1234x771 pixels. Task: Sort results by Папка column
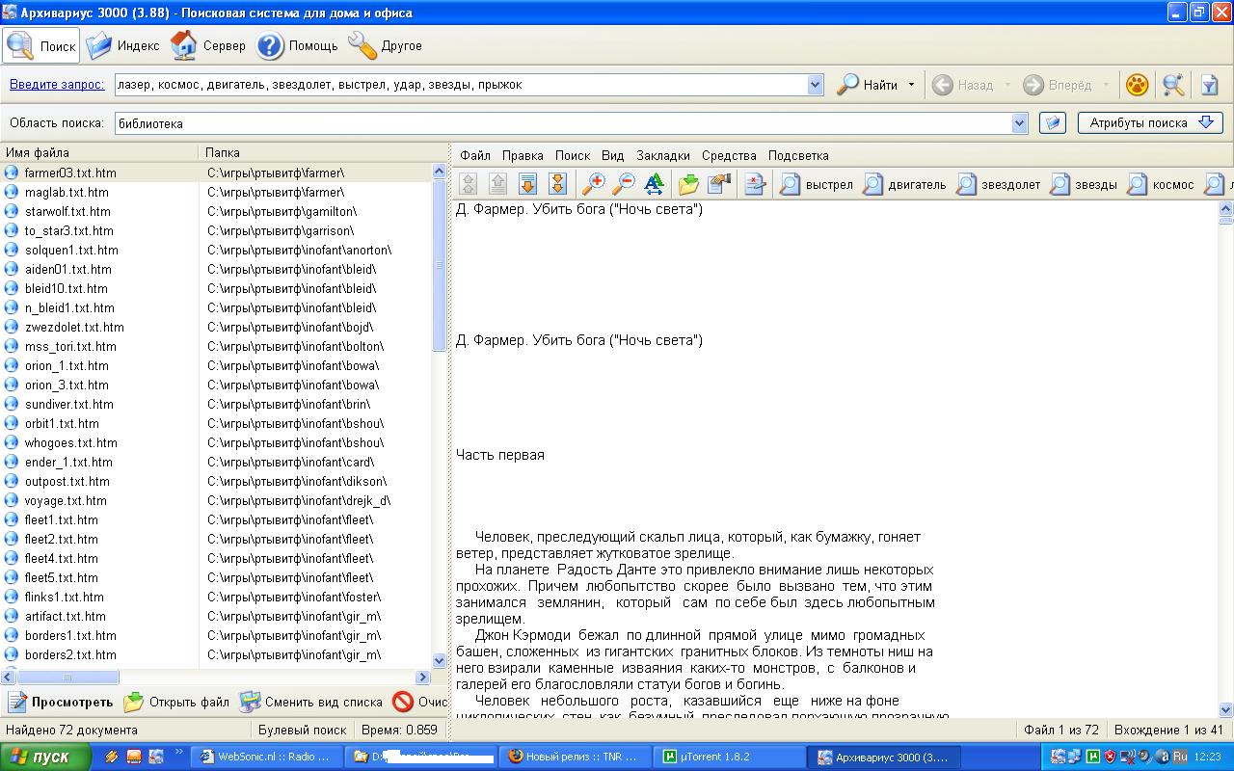324,152
